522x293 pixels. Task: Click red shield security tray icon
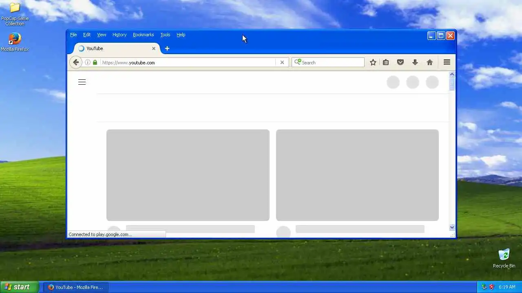[491, 287]
